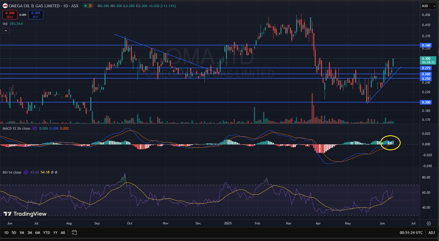Select the 1D time range

6,233
